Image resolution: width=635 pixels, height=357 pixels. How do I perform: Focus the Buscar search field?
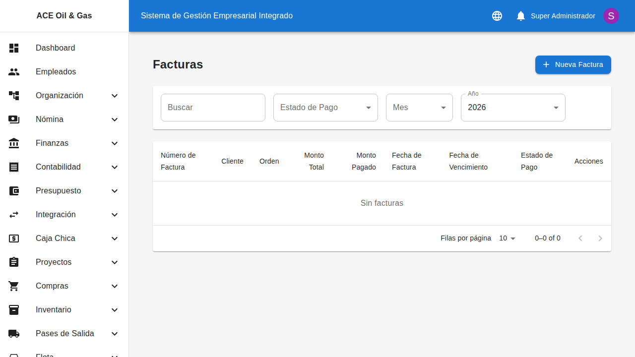213,108
